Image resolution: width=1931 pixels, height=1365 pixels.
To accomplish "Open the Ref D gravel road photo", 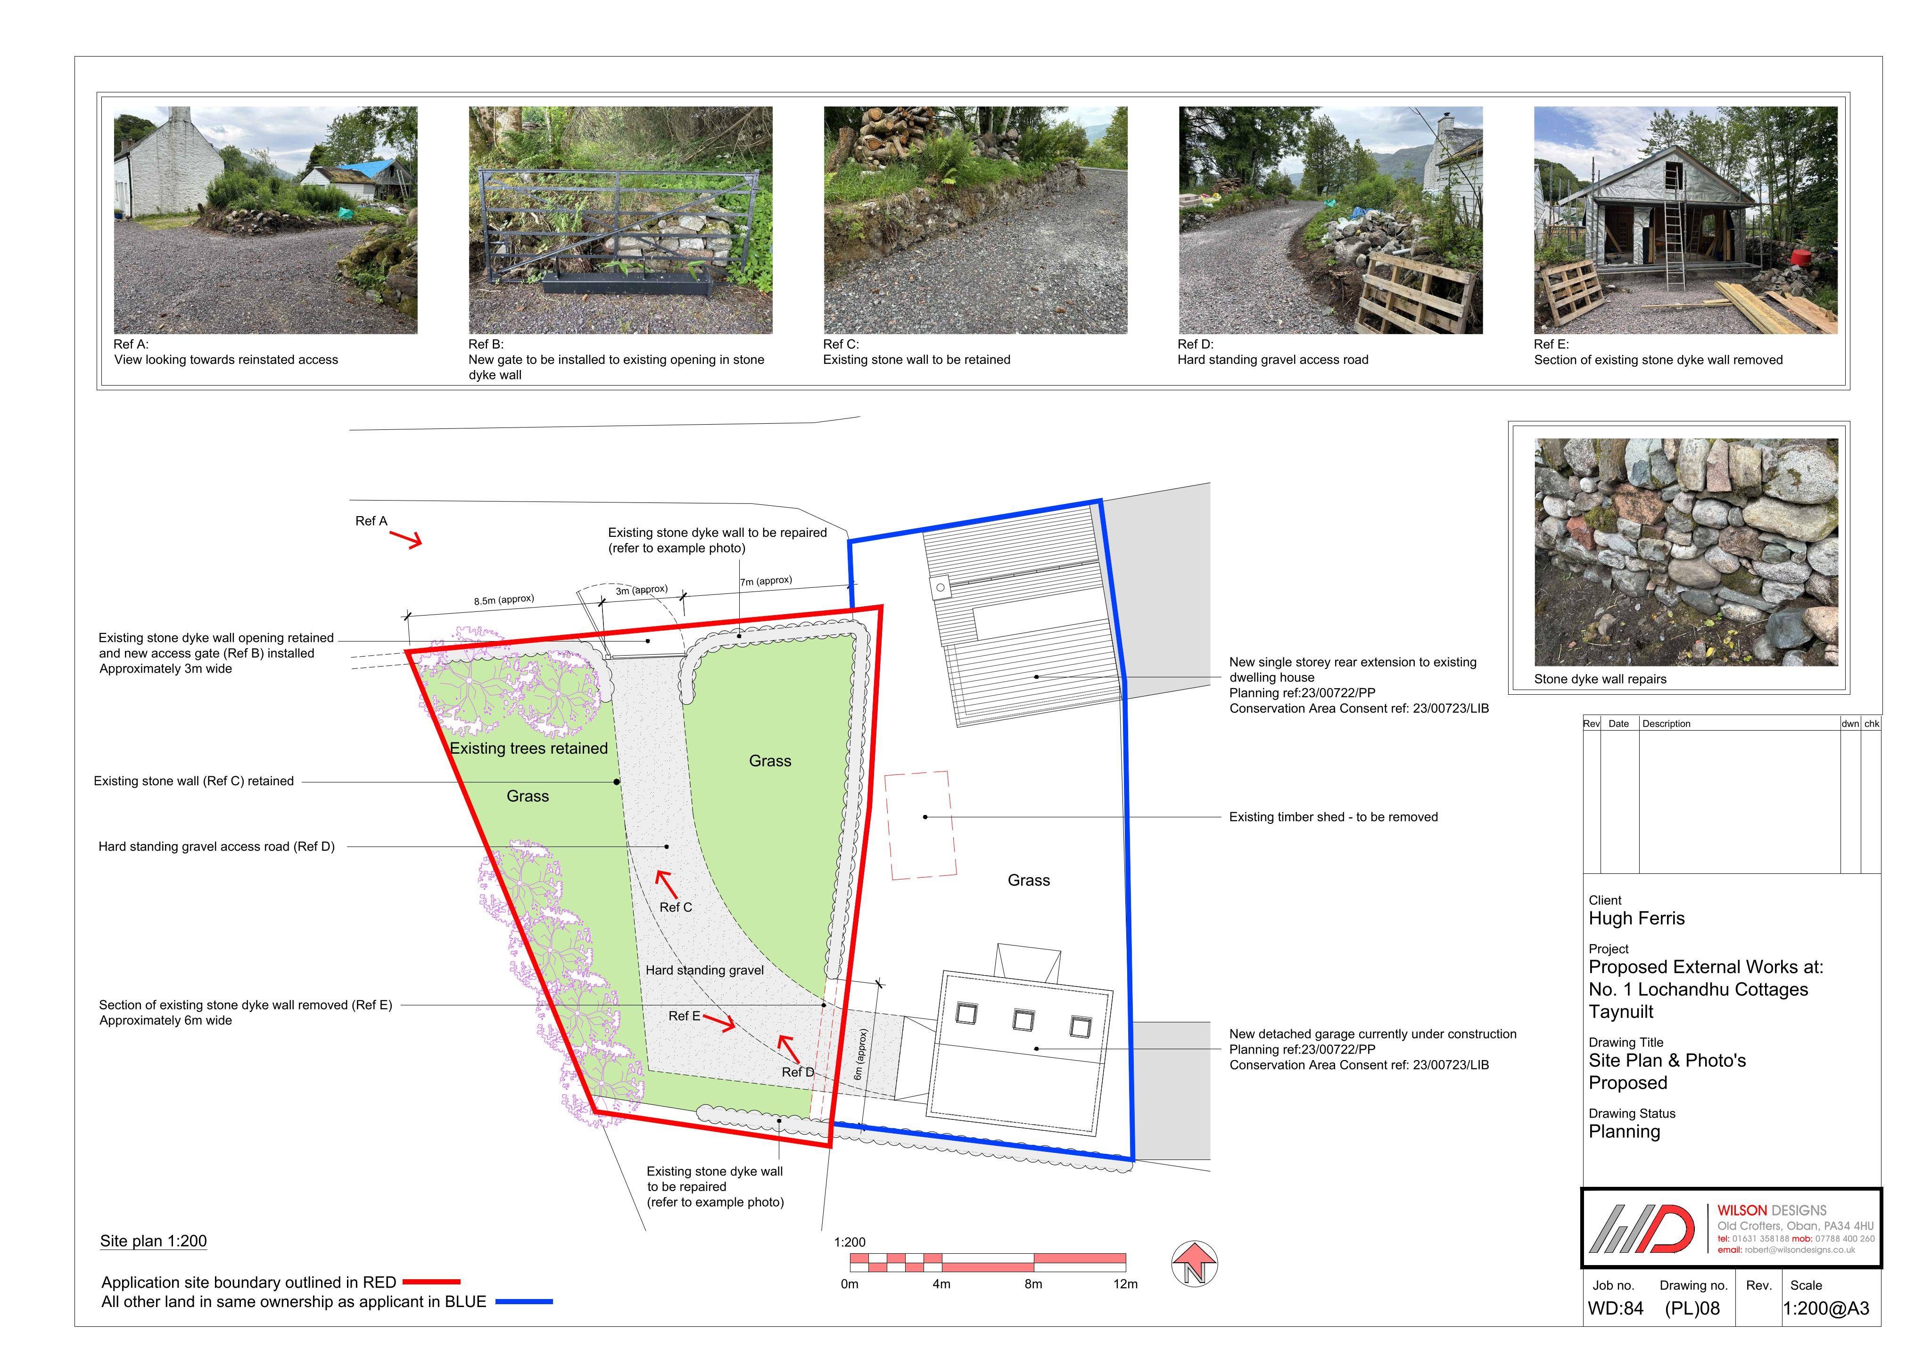I will tap(1330, 220).
